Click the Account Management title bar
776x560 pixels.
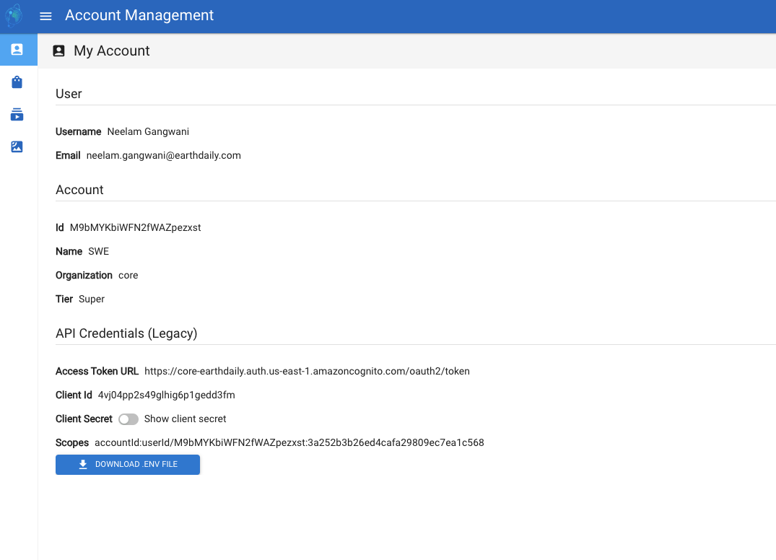tap(139, 15)
